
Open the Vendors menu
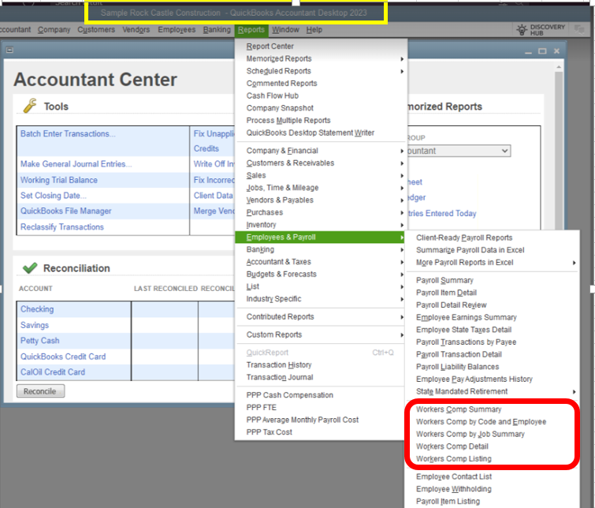pyautogui.click(x=136, y=30)
